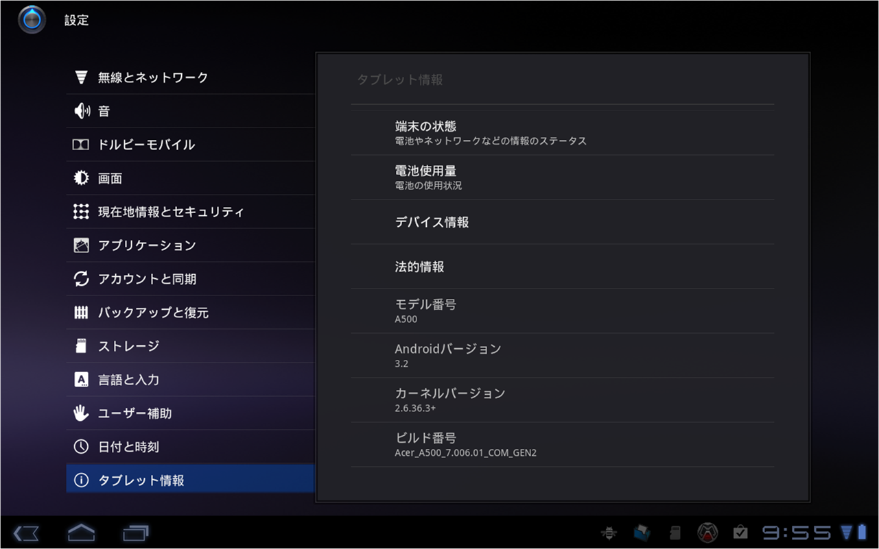The image size is (879, 549).
Task: Tap the dotted grid security icon
Action: point(81,212)
